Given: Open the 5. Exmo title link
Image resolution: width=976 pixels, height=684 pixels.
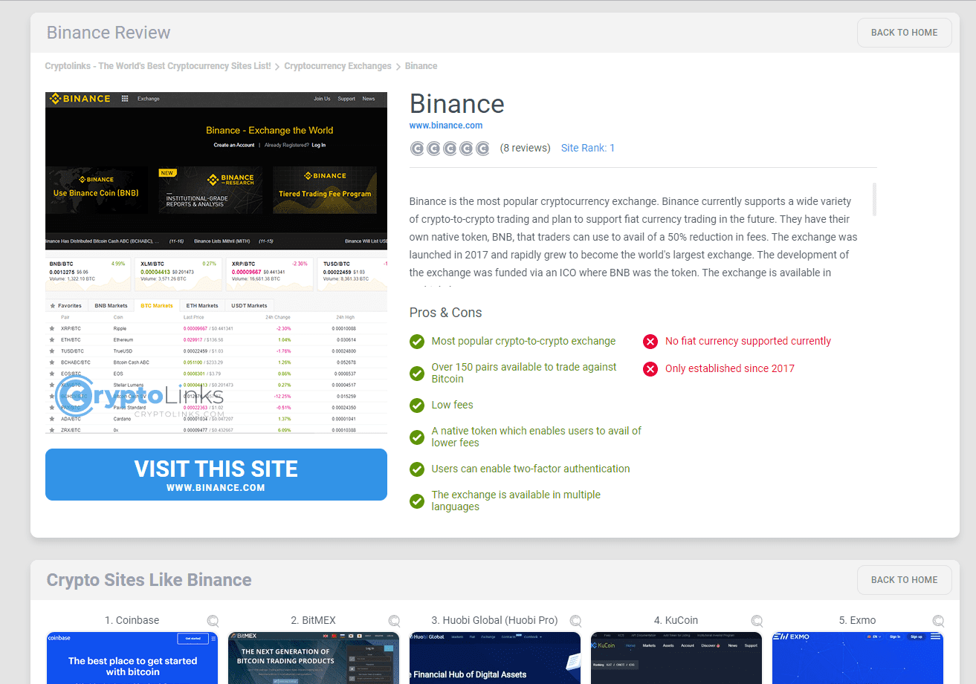Looking at the screenshot, I should (857, 620).
